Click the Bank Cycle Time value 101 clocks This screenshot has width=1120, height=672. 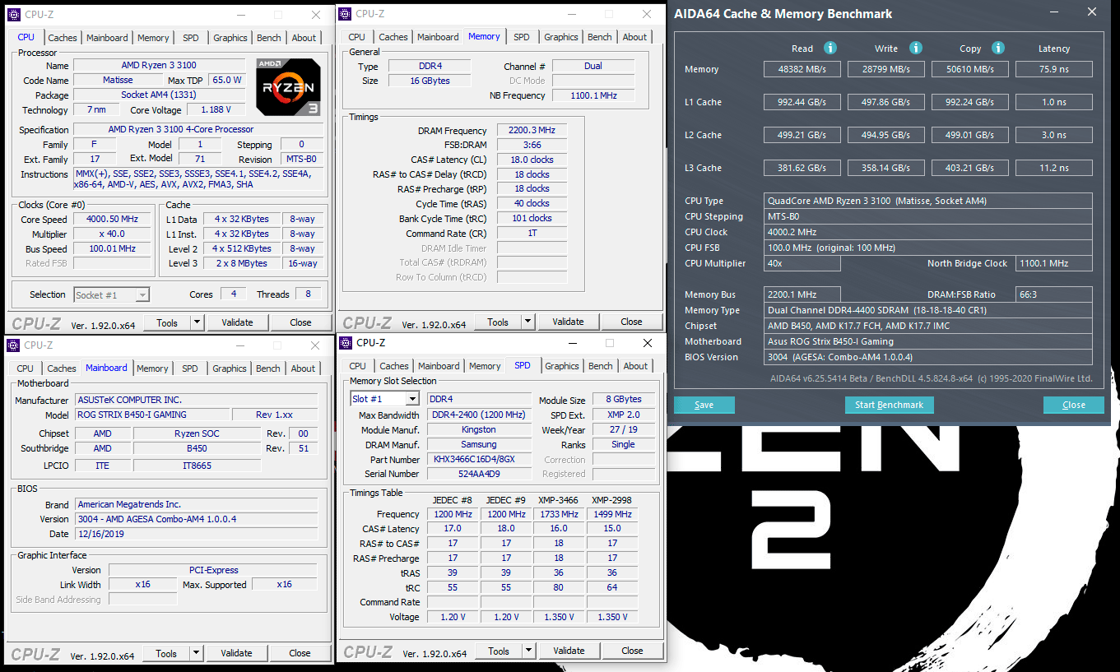tap(533, 218)
